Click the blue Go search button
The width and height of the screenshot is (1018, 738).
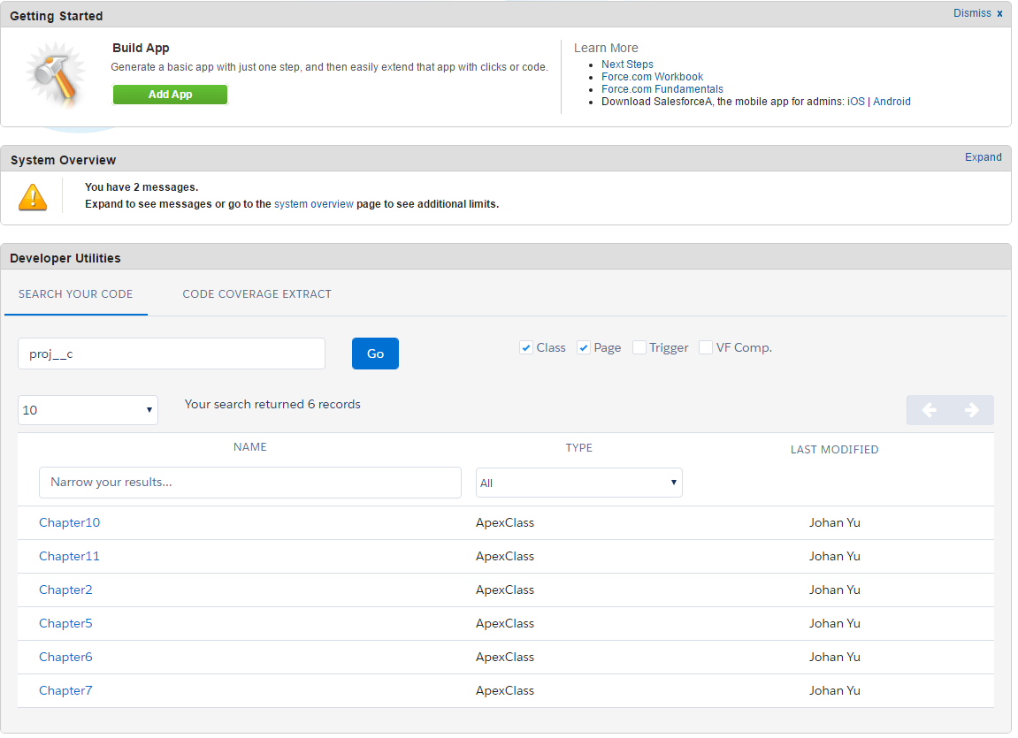coord(375,354)
